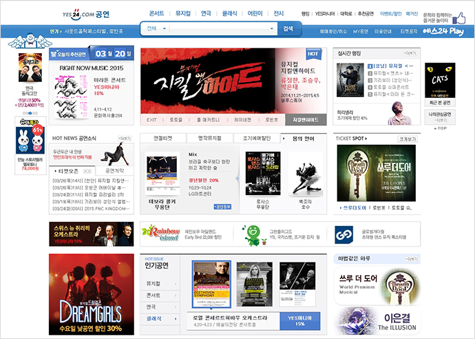The image size is (475, 339).
Task: Open the 백조의 호수 ballet poster
Action: (306, 174)
